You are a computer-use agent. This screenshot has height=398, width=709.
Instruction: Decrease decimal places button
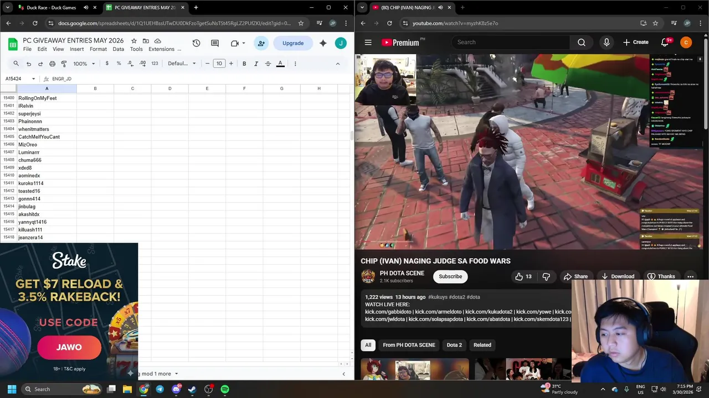pyautogui.click(x=130, y=64)
